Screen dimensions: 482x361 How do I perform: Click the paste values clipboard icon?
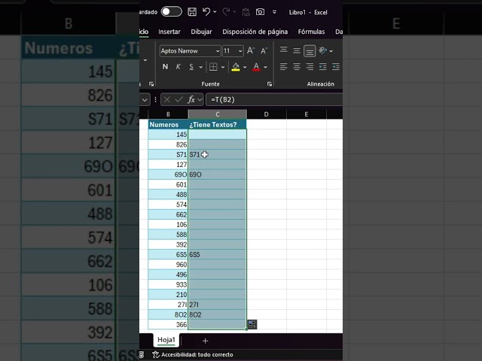(x=246, y=12)
